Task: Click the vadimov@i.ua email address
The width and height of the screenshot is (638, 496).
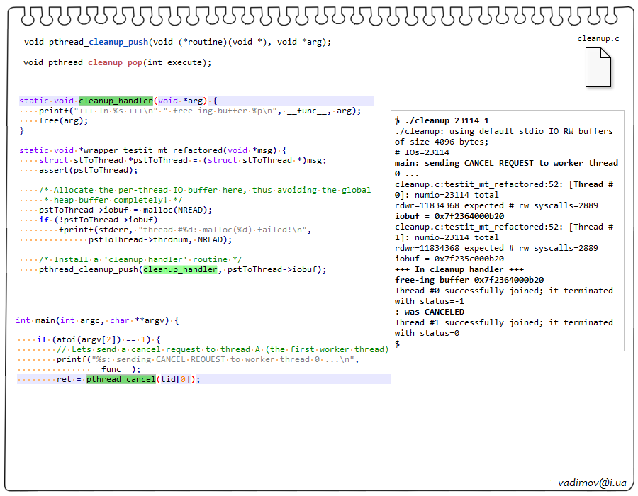Action: 592,482
